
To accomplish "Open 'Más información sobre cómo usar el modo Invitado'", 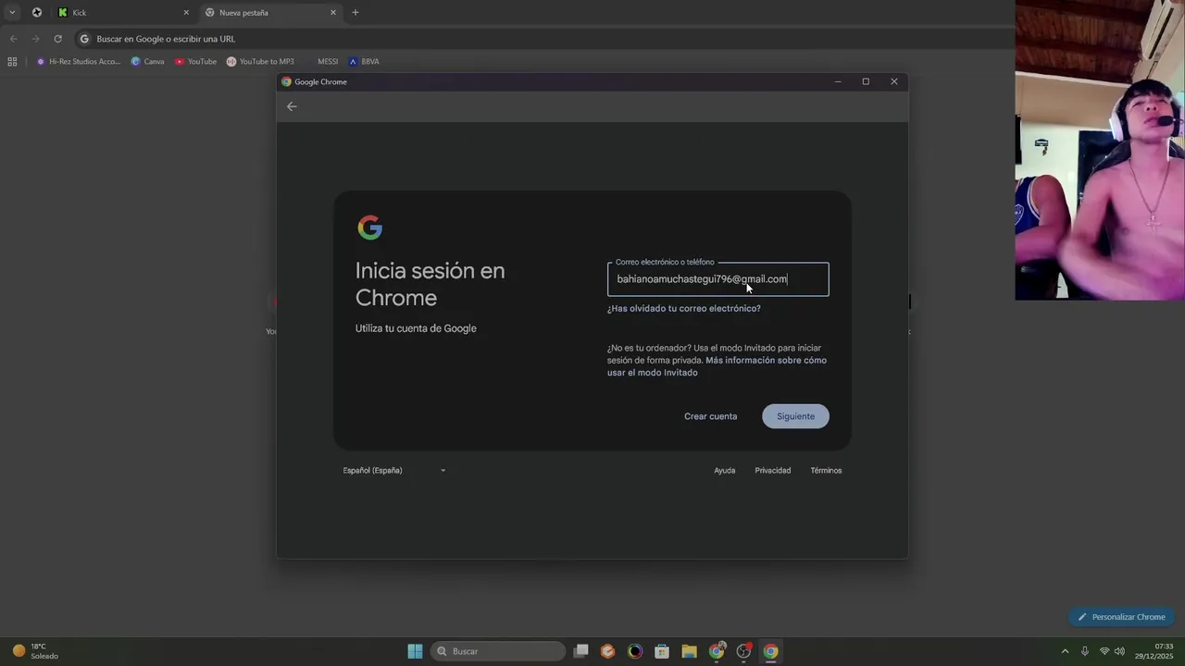I will (x=717, y=366).
